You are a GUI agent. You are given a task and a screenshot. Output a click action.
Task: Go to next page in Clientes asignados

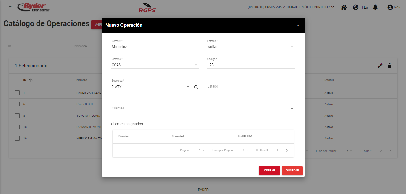pyautogui.click(x=287, y=150)
